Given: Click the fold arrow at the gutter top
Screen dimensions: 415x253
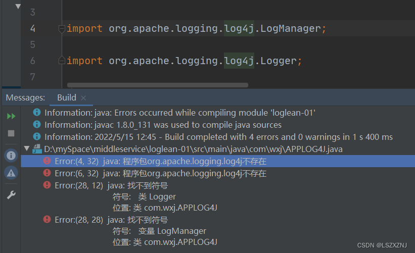Looking at the screenshot, I should tap(18, 7).
